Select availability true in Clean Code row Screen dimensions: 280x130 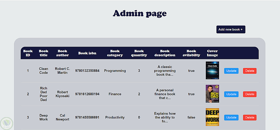click(x=191, y=71)
